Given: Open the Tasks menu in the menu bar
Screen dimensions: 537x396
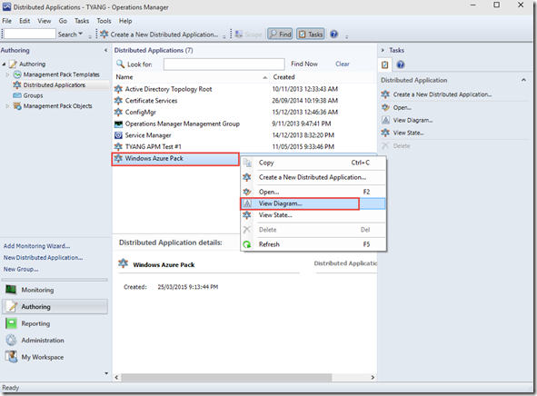Looking at the screenshot, I should pyautogui.click(x=82, y=21).
